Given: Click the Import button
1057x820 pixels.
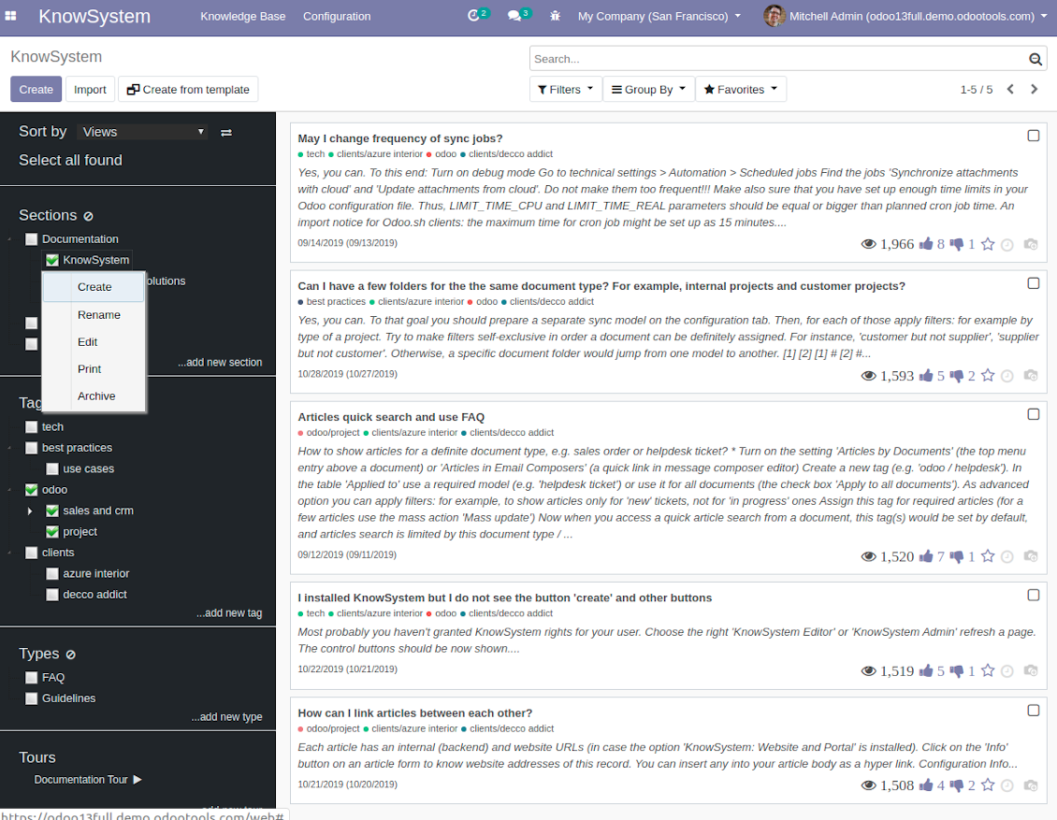Looking at the screenshot, I should pos(90,89).
